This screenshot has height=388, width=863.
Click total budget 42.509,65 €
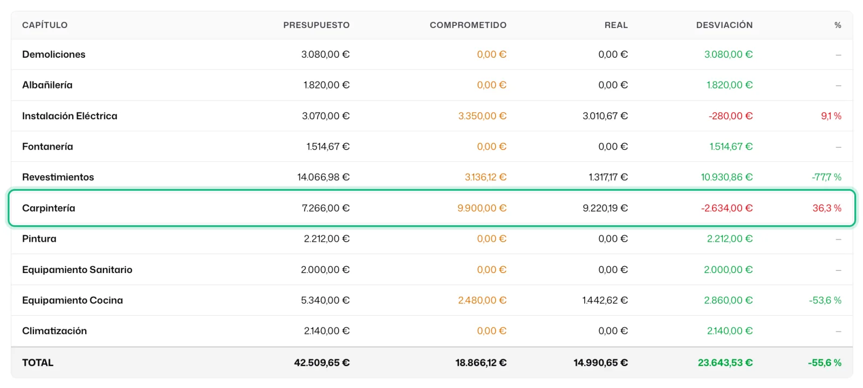click(321, 363)
